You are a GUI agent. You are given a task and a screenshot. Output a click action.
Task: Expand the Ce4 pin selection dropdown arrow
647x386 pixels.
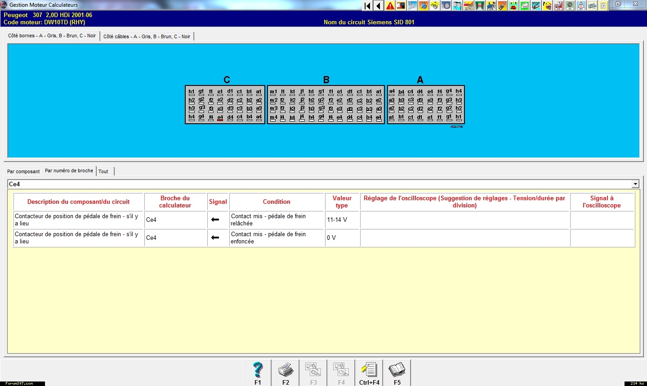(x=635, y=184)
